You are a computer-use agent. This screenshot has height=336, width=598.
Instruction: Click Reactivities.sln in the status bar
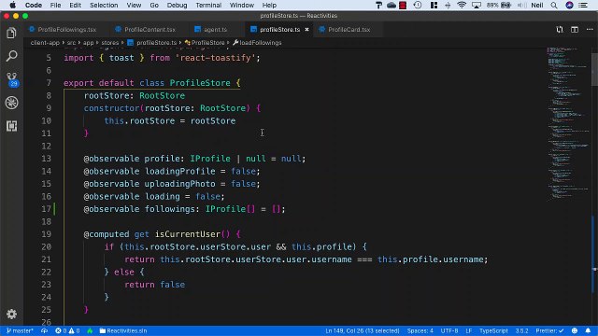[122, 330]
